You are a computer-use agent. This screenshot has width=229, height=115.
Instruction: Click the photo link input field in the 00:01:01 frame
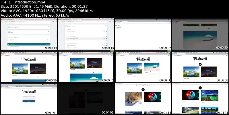click(x=29, y=97)
